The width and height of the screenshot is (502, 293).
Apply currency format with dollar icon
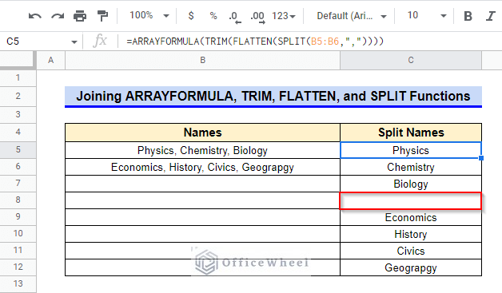[191, 15]
